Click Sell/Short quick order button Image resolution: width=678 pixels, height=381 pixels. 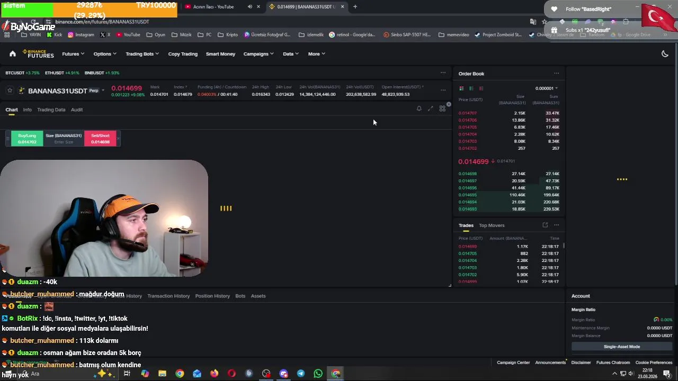[100, 139]
